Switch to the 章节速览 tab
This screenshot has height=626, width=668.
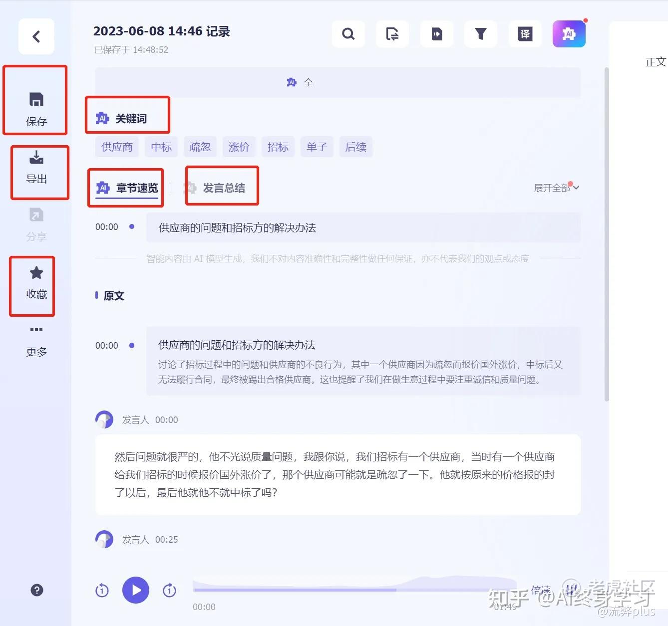coord(127,188)
